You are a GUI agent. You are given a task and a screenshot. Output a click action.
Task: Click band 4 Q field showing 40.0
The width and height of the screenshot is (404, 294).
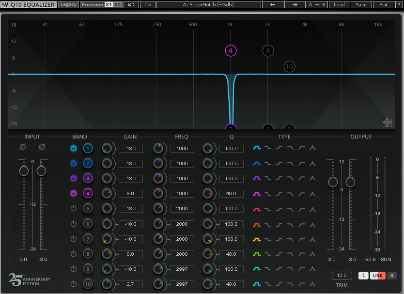(x=232, y=194)
